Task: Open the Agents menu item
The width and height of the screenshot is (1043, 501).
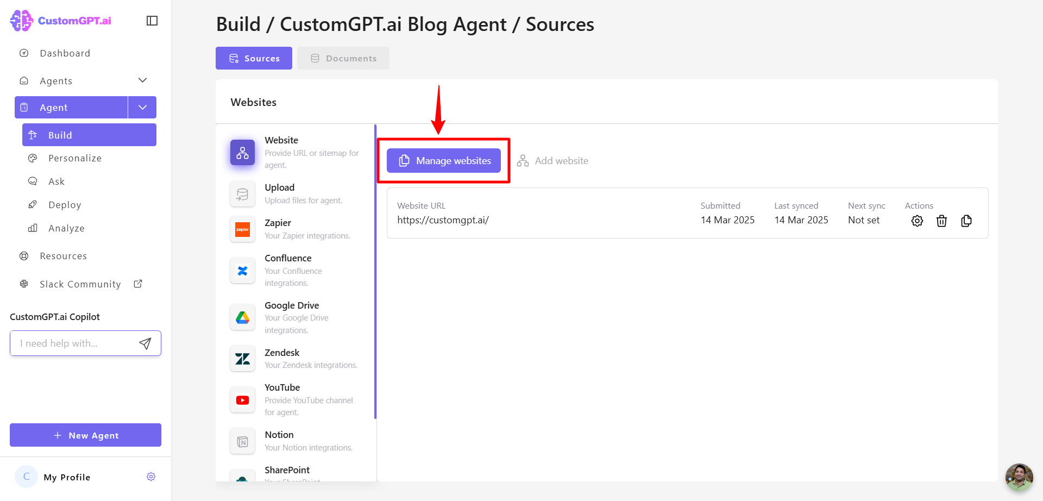Action: (56, 81)
